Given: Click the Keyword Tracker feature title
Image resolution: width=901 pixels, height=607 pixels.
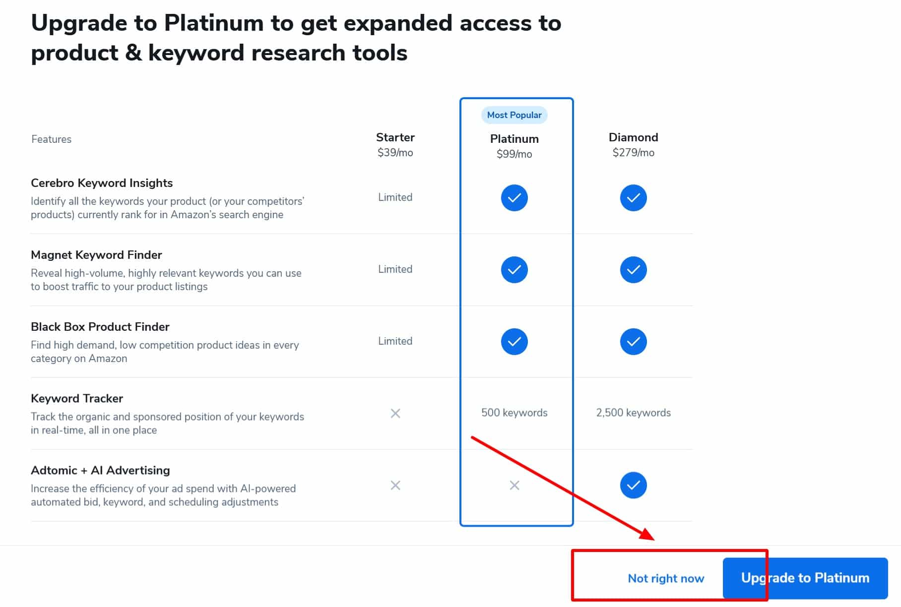Looking at the screenshot, I should [x=77, y=398].
